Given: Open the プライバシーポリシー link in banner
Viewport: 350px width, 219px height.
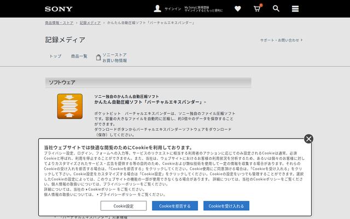Looking at the screenshot, I should (116, 194).
